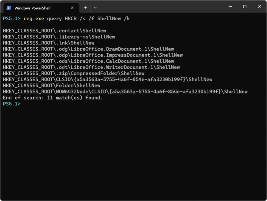This screenshot has width=267, height=201.
Task: Click the HKEY_CLASSES_ROOT\Folder\ShellNew line
Action: coord(51,86)
